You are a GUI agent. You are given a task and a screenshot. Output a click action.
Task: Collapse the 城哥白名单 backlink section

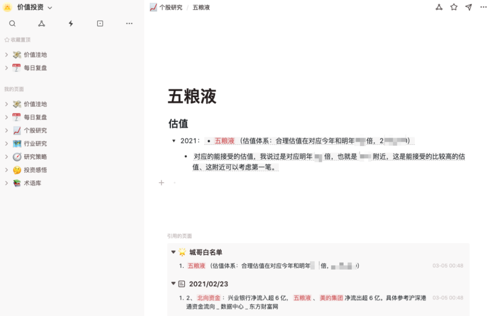coord(173,252)
